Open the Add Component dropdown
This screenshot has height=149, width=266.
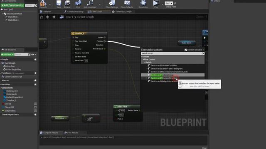pos(12,5)
